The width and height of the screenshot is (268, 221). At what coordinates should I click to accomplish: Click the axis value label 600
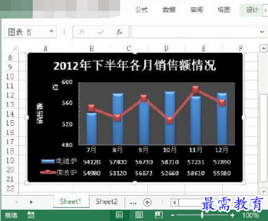coord(67,82)
